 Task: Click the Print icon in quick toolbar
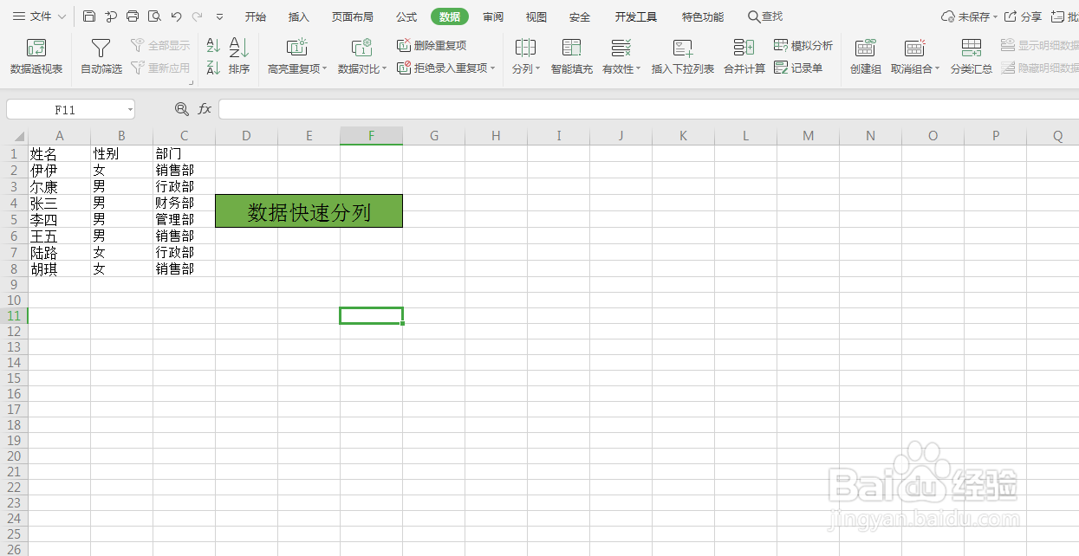tap(133, 16)
